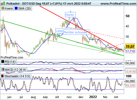Click the SMA value label 17,710
The image size is (137, 100).
[x=130, y=51]
